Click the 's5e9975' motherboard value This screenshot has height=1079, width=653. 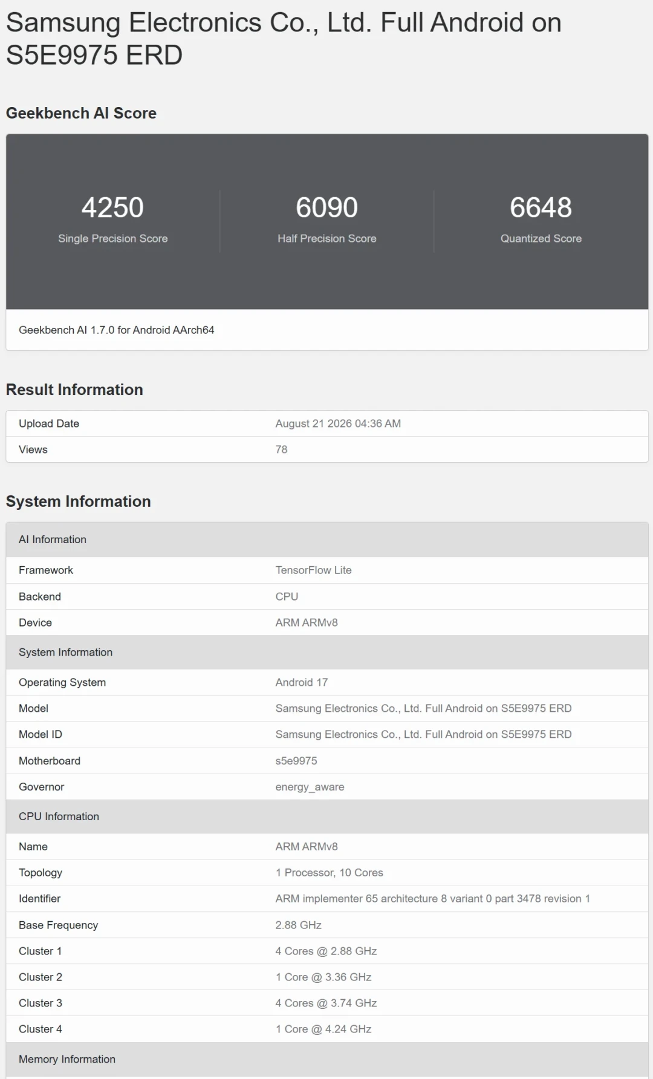[296, 761]
